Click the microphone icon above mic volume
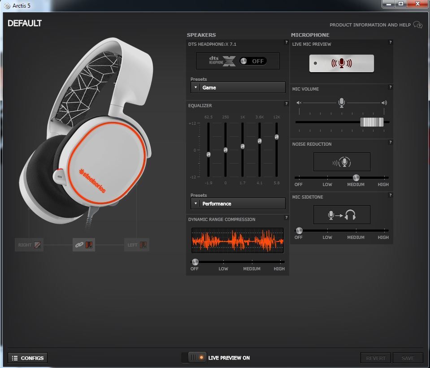 [341, 103]
